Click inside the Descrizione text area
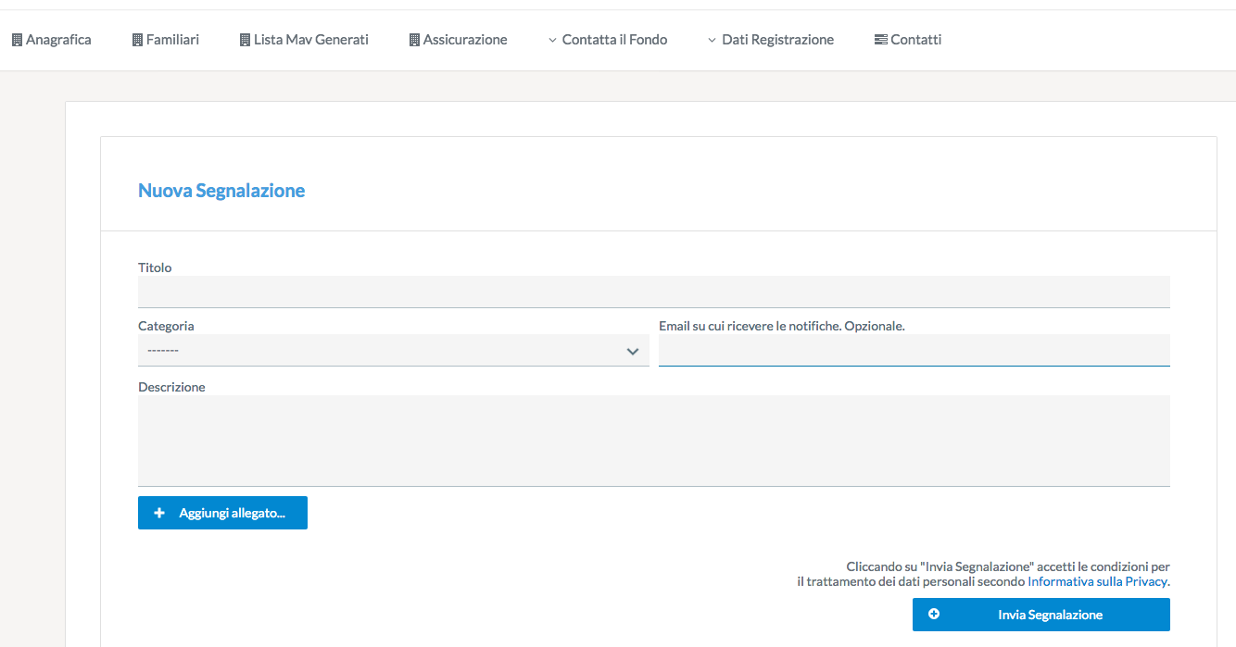Screen dimensions: 1236x647 653,440
